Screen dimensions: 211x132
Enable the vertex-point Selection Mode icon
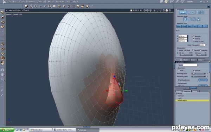tap(190, 19)
